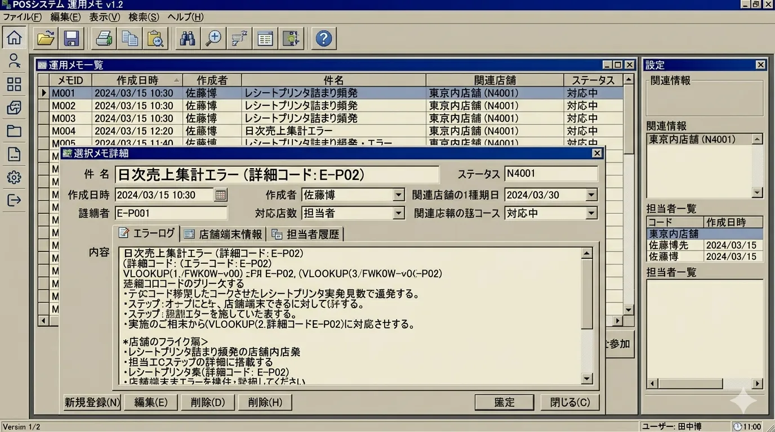Screen dimensions: 775x432
Task: Open the calendar picker beside 作成日時
Action: tap(221, 195)
